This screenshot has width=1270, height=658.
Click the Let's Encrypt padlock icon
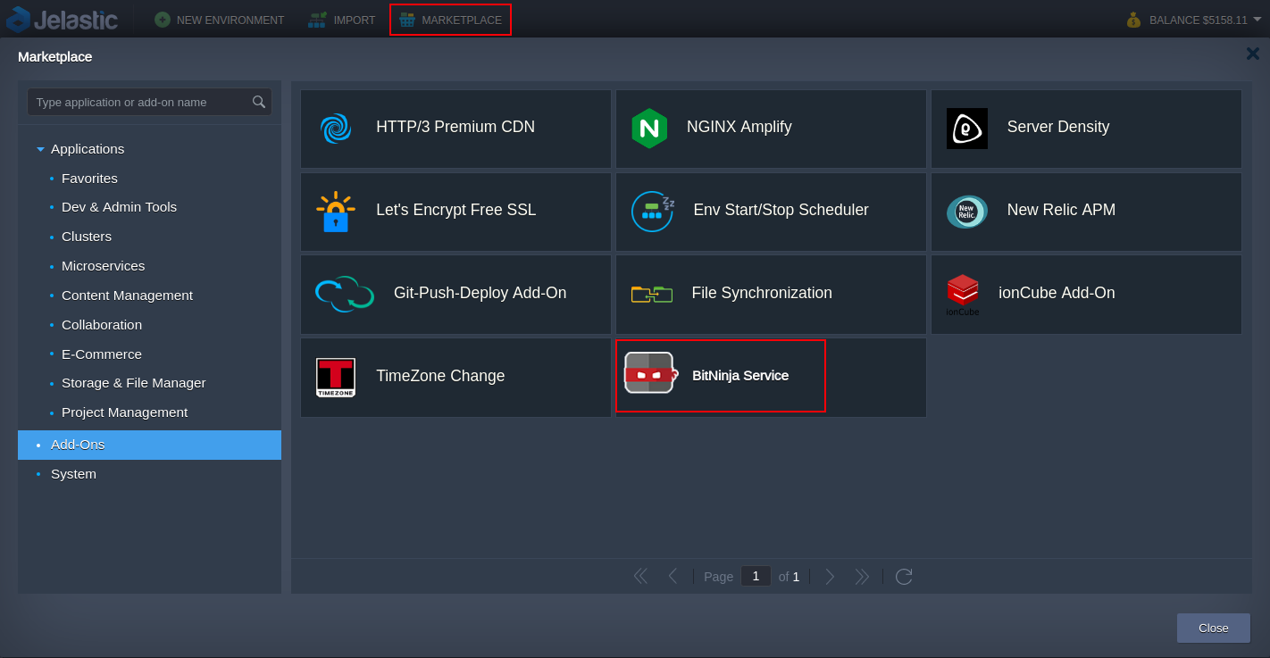pyautogui.click(x=336, y=212)
